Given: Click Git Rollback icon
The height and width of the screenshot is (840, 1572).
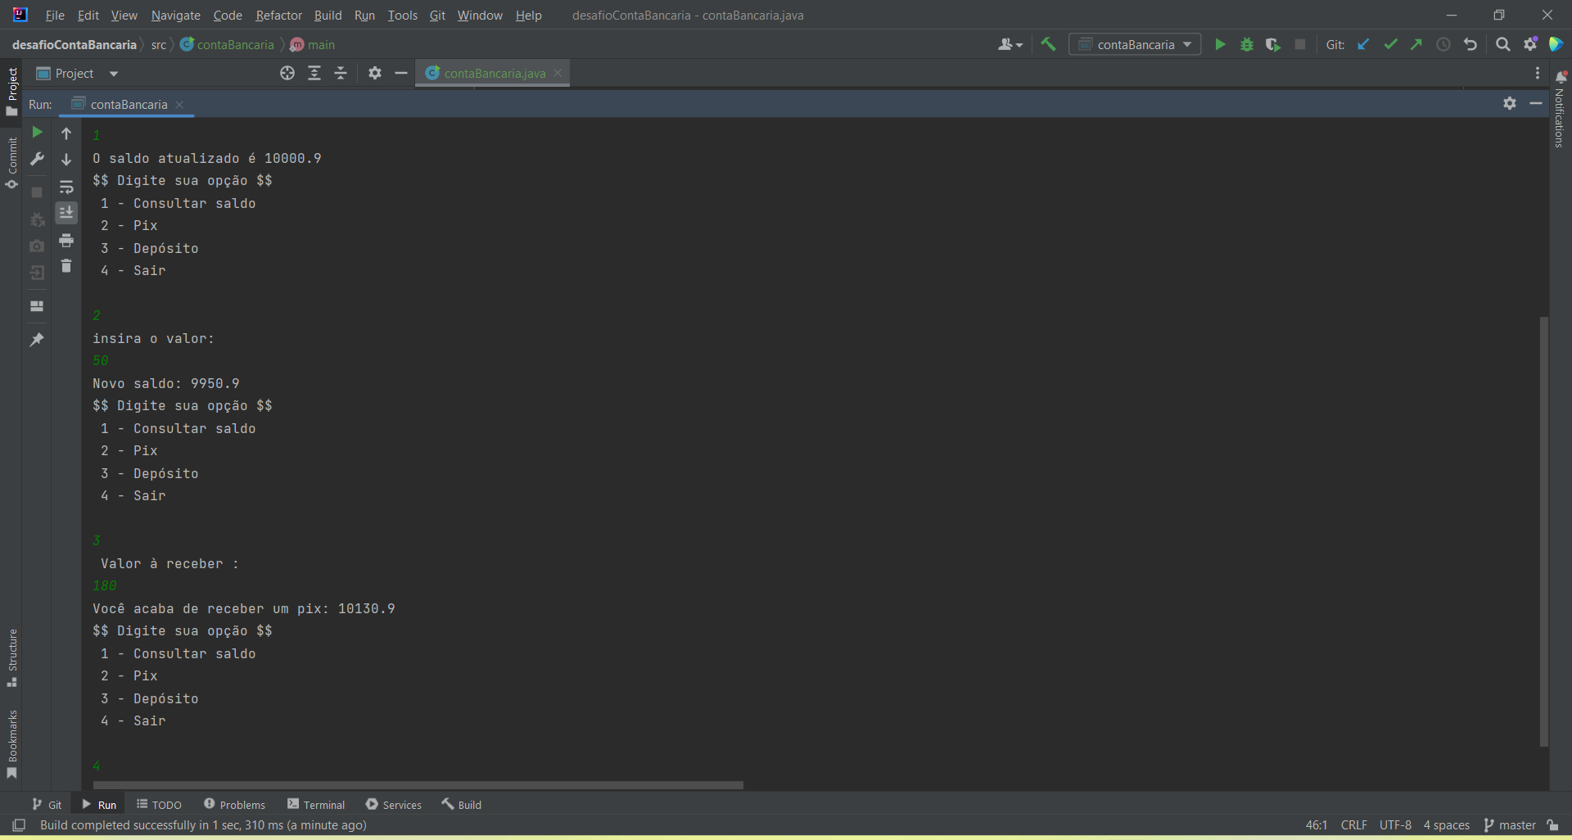Looking at the screenshot, I should [1470, 45].
